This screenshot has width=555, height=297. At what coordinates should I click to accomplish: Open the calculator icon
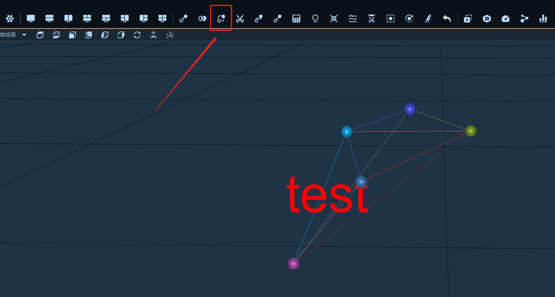pos(296,19)
